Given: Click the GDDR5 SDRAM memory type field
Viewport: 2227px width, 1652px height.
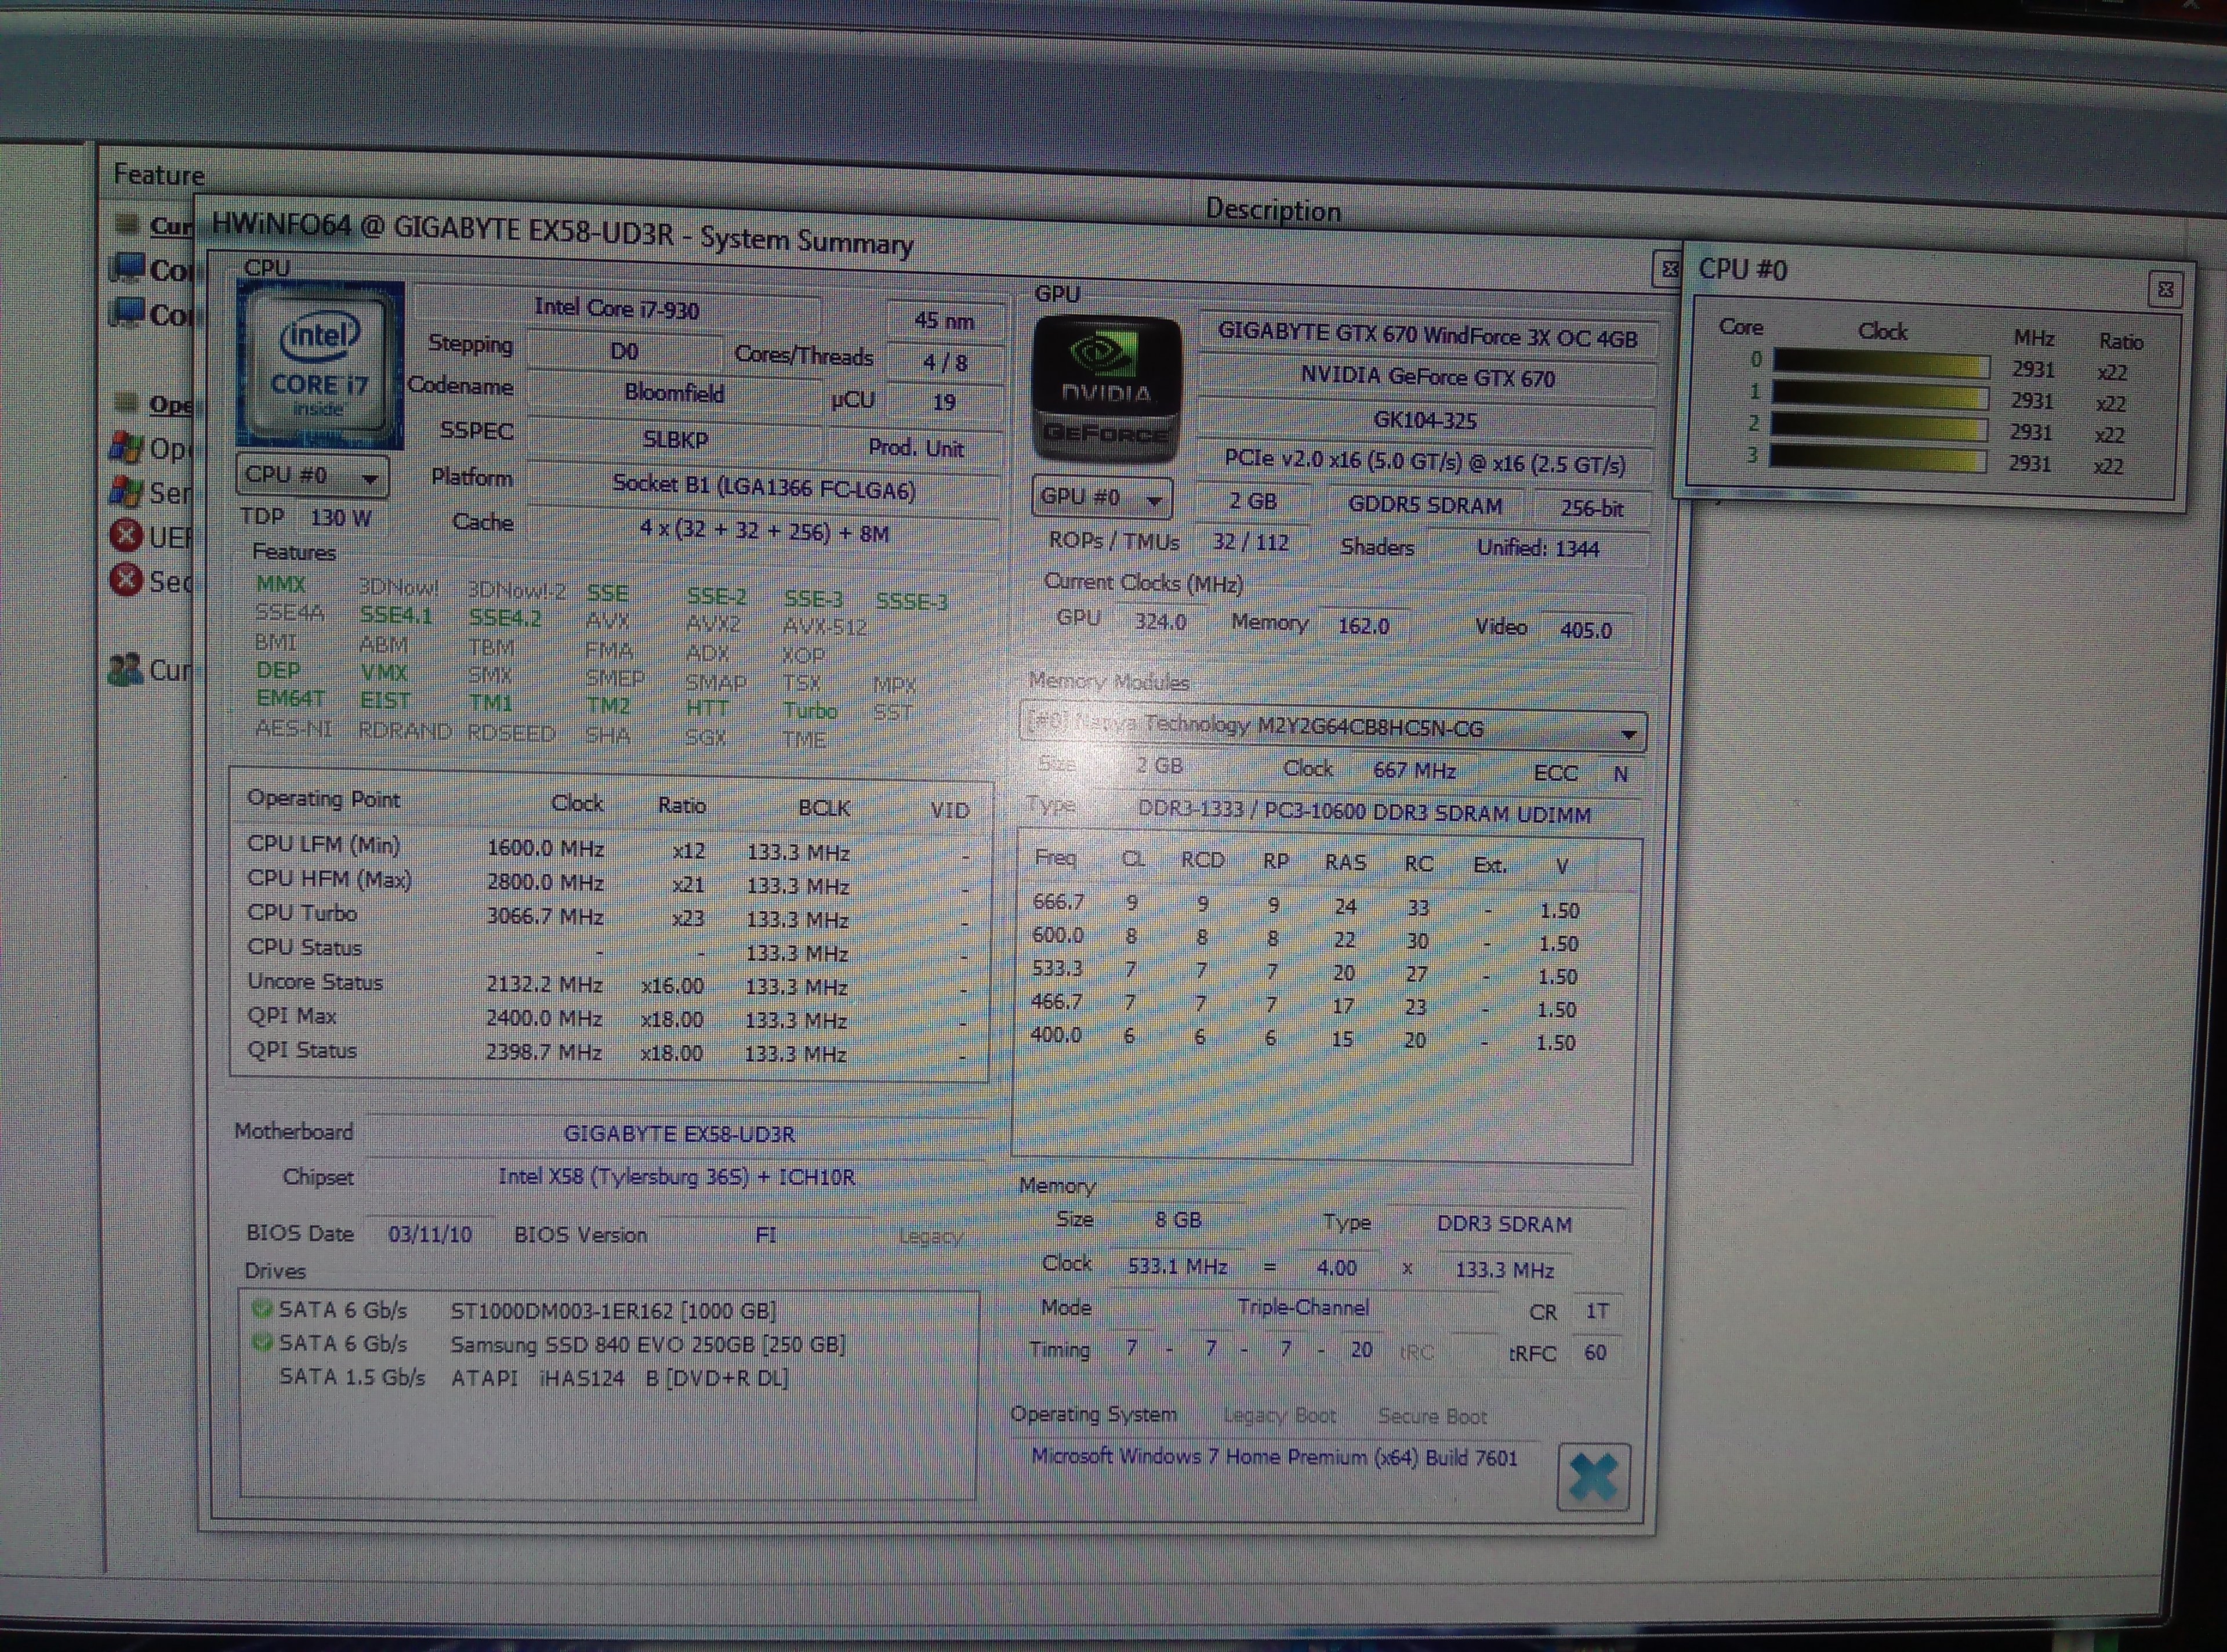Looking at the screenshot, I should coord(1424,505).
